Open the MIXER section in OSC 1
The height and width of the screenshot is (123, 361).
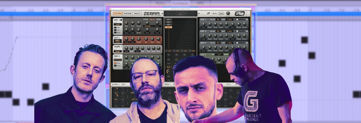point(159,19)
